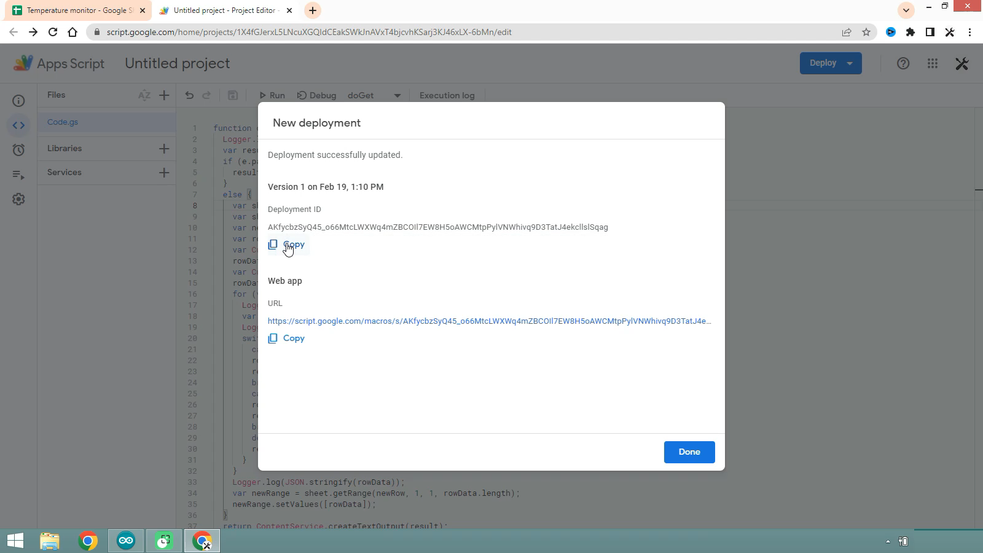
Task: Open the Help question mark icon
Action: (903, 63)
